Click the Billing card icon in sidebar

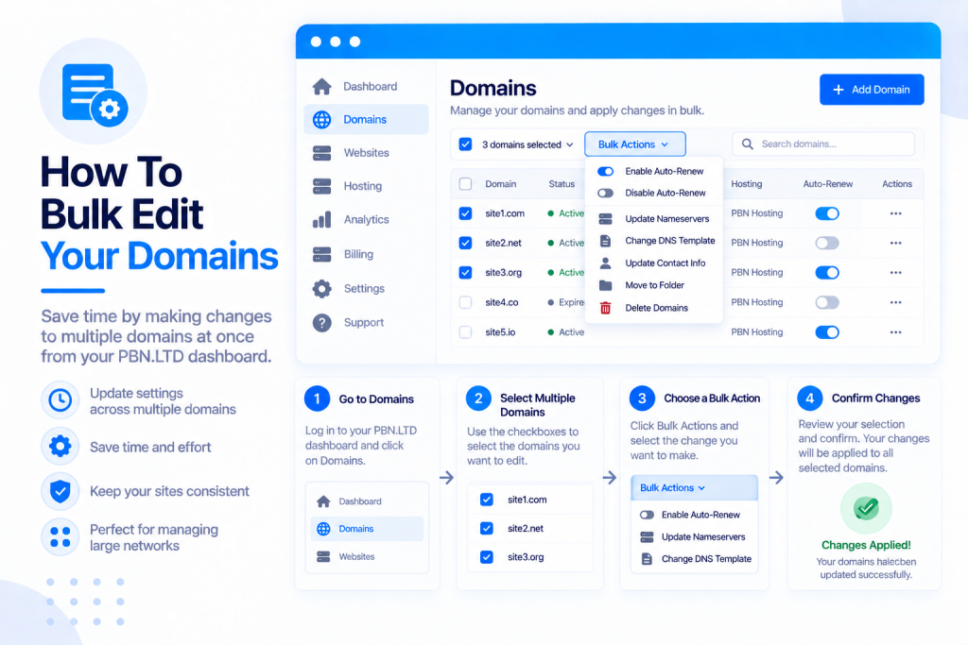(x=321, y=254)
